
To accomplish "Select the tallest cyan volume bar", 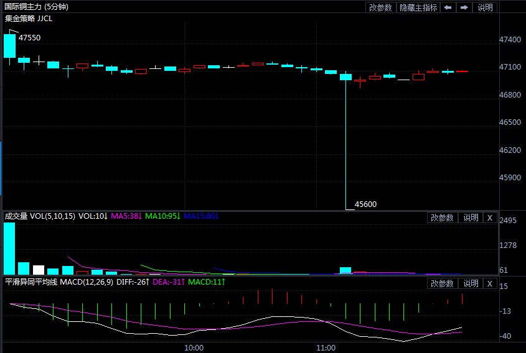I will click(9, 249).
